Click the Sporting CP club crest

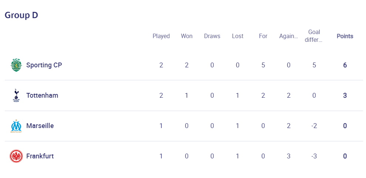point(16,65)
